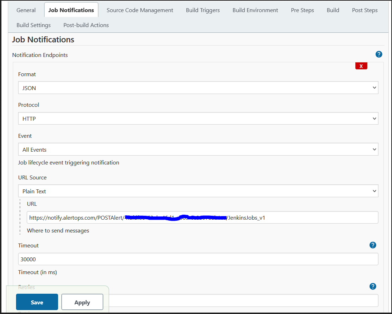The width and height of the screenshot is (392, 314).
Task: Open the Event dropdown
Action: coord(198,150)
